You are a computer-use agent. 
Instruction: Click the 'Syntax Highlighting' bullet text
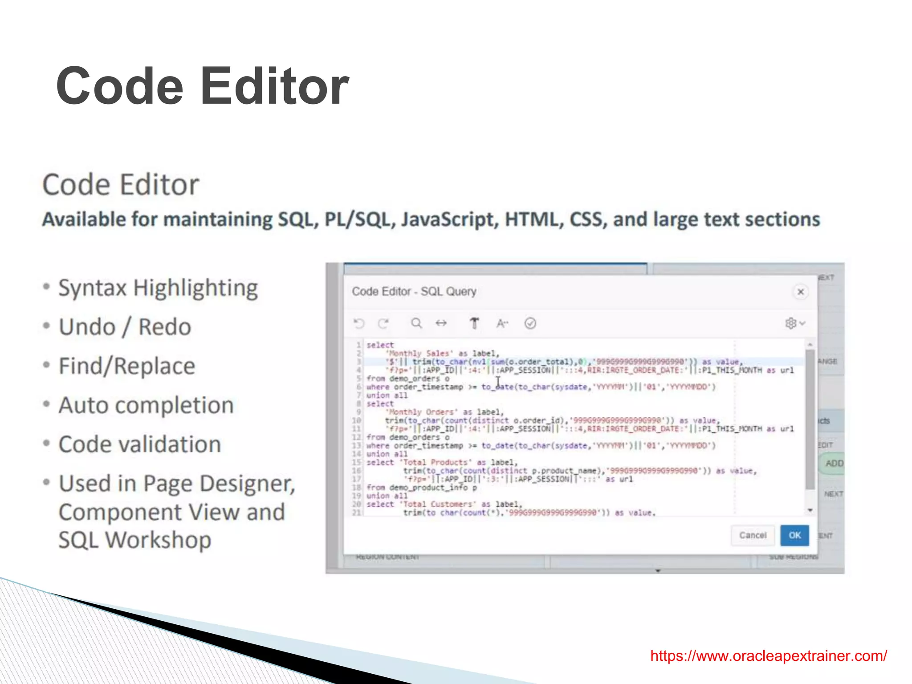[x=158, y=289]
